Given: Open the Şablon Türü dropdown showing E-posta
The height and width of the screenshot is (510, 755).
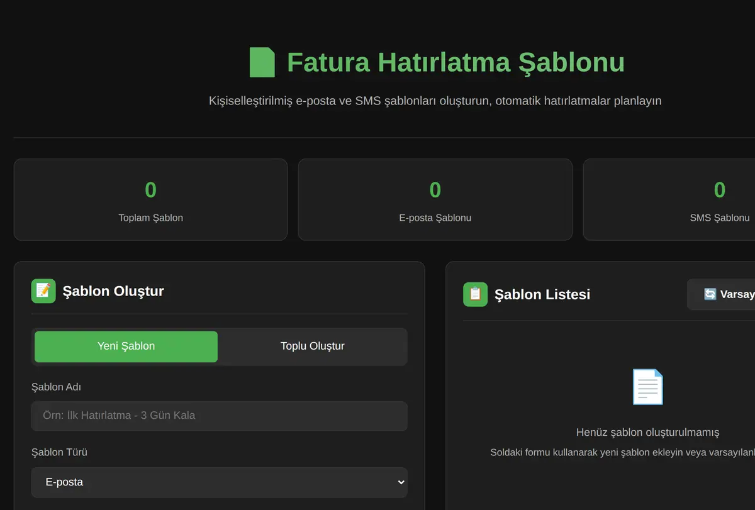Looking at the screenshot, I should click(x=220, y=482).
